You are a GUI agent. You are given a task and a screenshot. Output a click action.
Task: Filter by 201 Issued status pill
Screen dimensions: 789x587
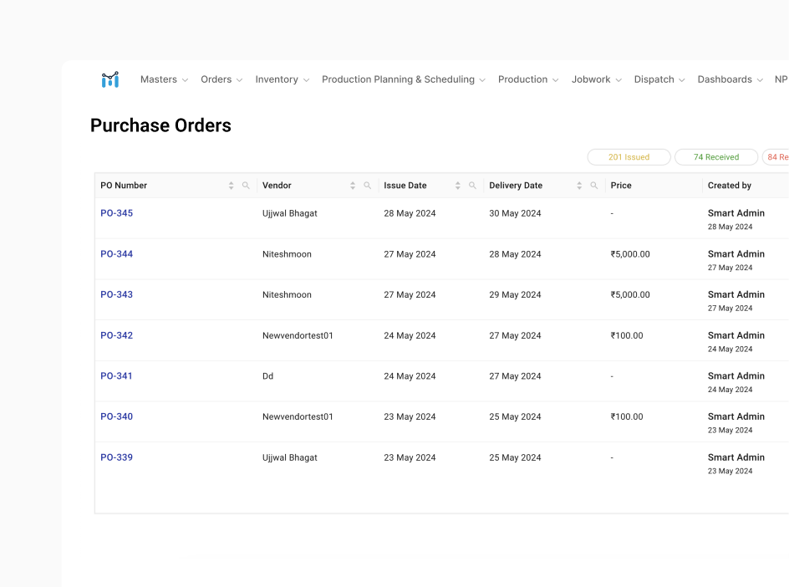[629, 157]
